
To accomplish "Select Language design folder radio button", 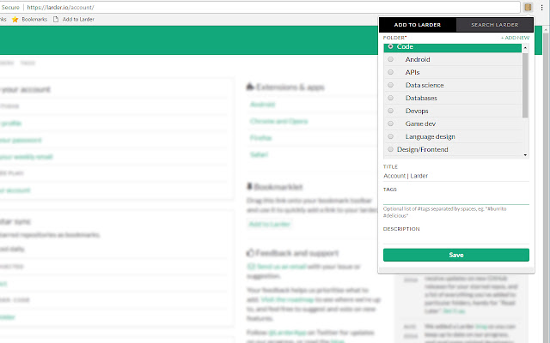I will pyautogui.click(x=390, y=136).
